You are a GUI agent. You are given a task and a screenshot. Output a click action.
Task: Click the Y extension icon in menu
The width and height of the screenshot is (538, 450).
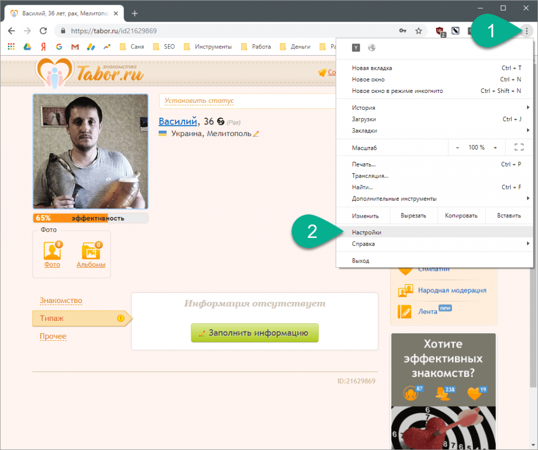click(356, 48)
